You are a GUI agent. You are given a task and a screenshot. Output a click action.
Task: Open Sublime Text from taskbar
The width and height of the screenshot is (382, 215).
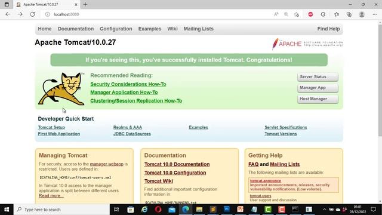tap(213, 210)
